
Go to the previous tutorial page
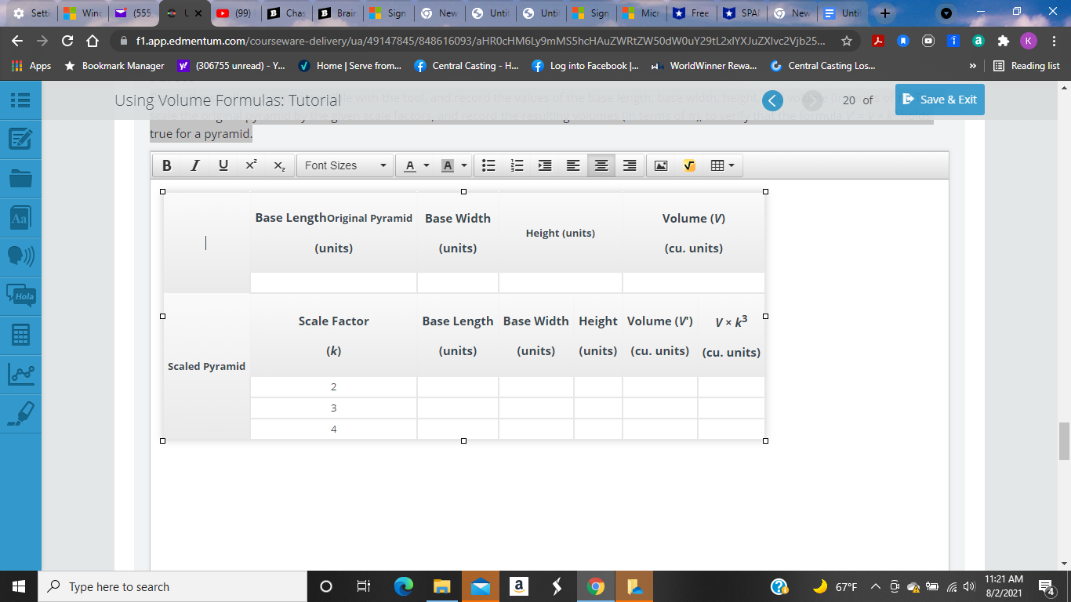coord(773,100)
